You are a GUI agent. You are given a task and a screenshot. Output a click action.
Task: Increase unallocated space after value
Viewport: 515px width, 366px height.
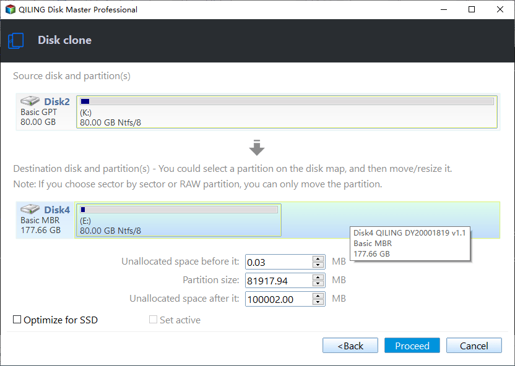pyautogui.click(x=318, y=296)
